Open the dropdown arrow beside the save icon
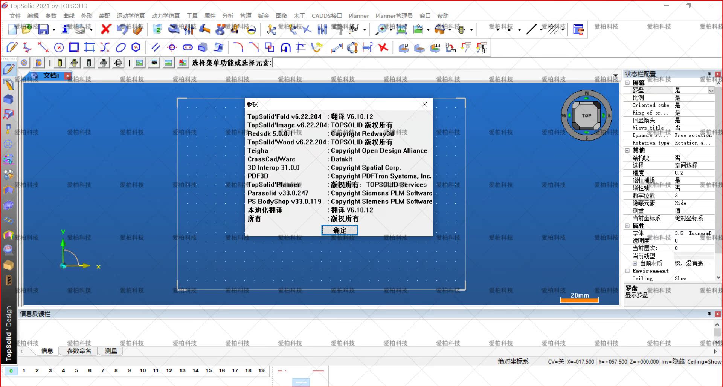 tap(54, 29)
